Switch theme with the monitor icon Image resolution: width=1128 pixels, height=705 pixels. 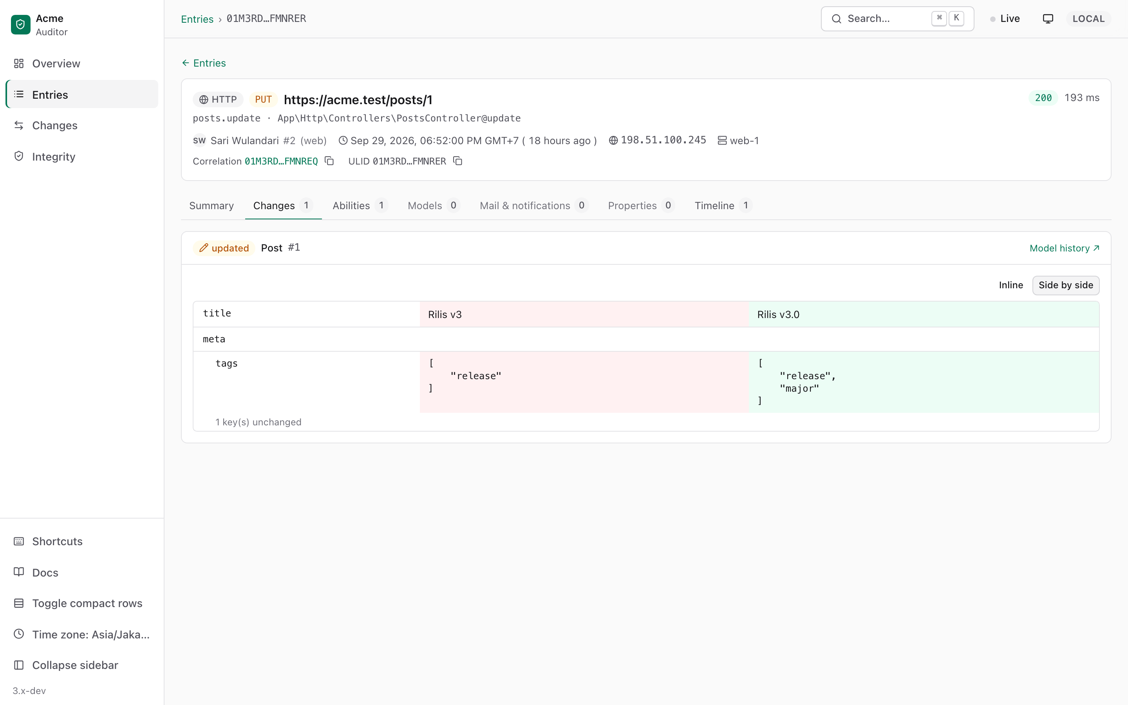(x=1048, y=19)
